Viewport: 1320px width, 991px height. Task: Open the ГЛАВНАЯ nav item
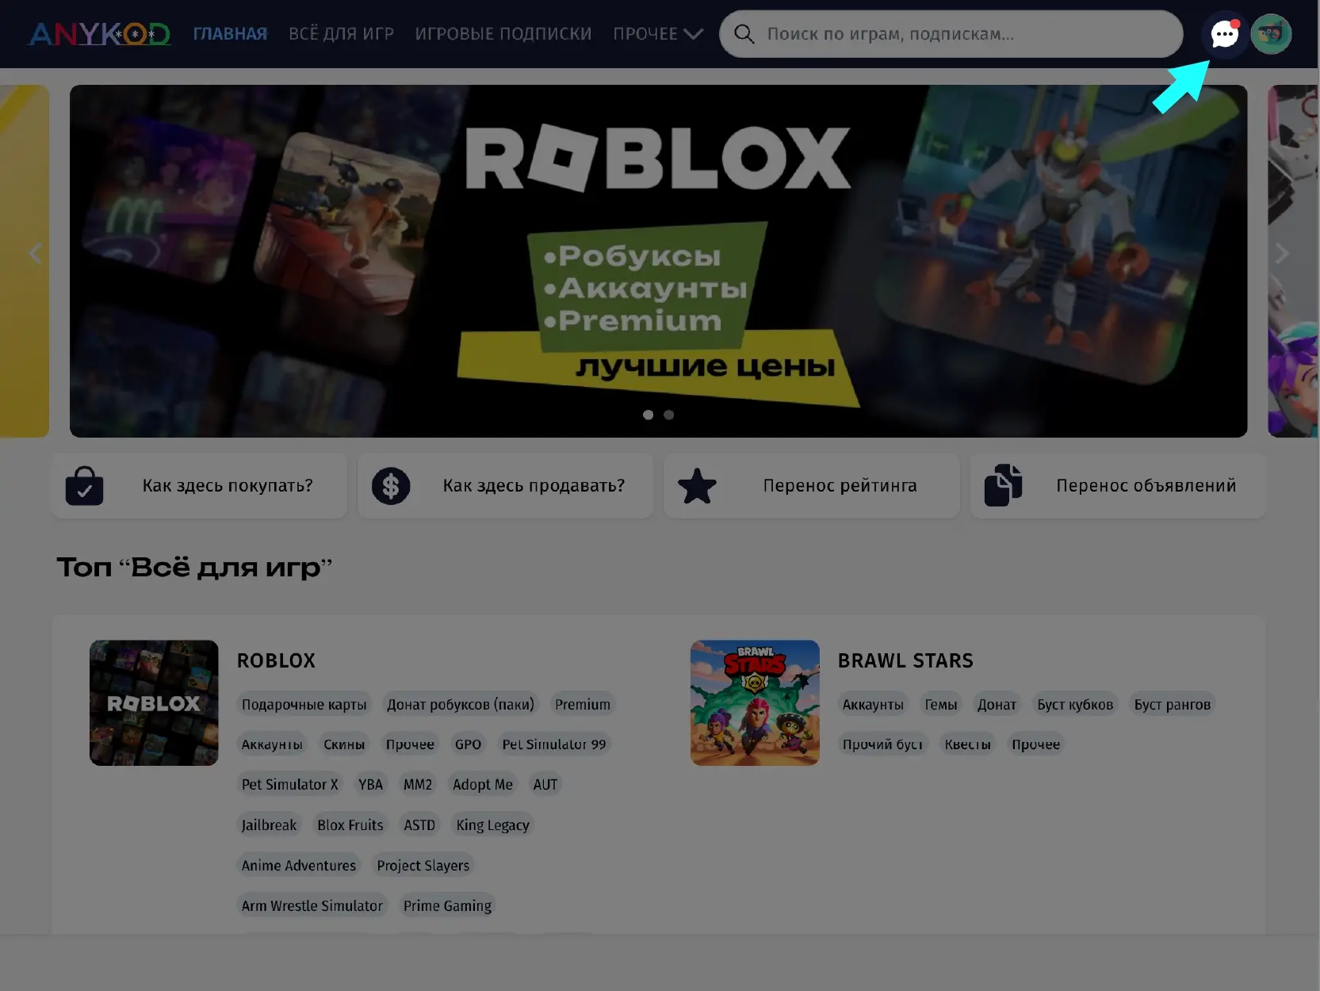click(x=230, y=34)
